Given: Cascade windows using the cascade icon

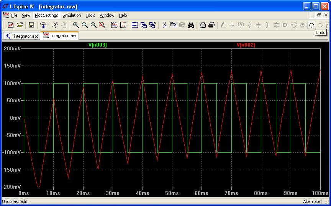Looking at the screenshot, I should tap(144, 25).
